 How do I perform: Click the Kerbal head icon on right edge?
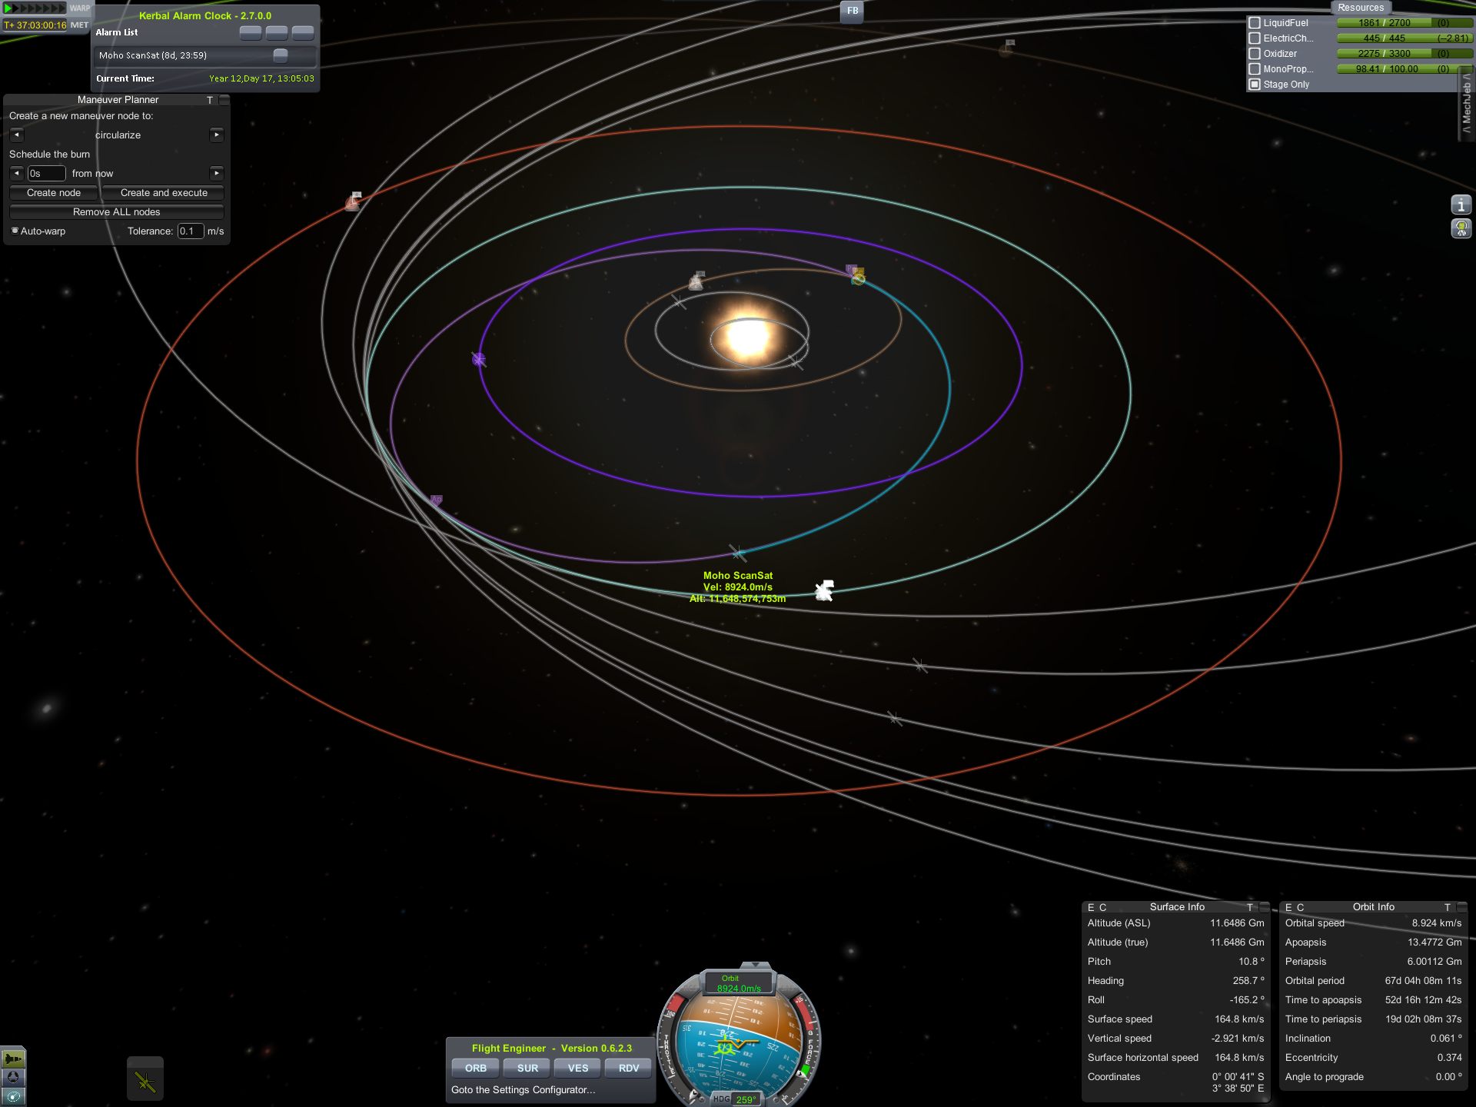click(x=1461, y=228)
